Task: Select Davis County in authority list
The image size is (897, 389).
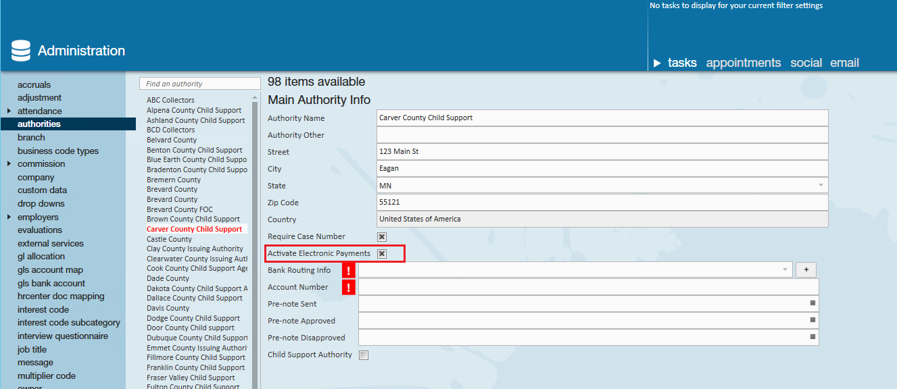Action: [168, 308]
